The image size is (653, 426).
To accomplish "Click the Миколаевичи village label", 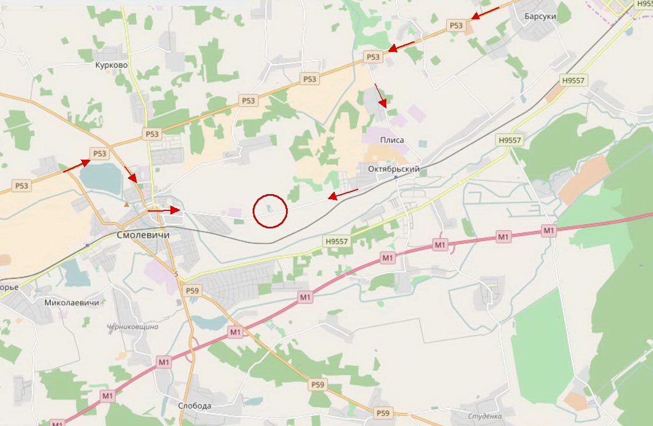I will tap(72, 302).
